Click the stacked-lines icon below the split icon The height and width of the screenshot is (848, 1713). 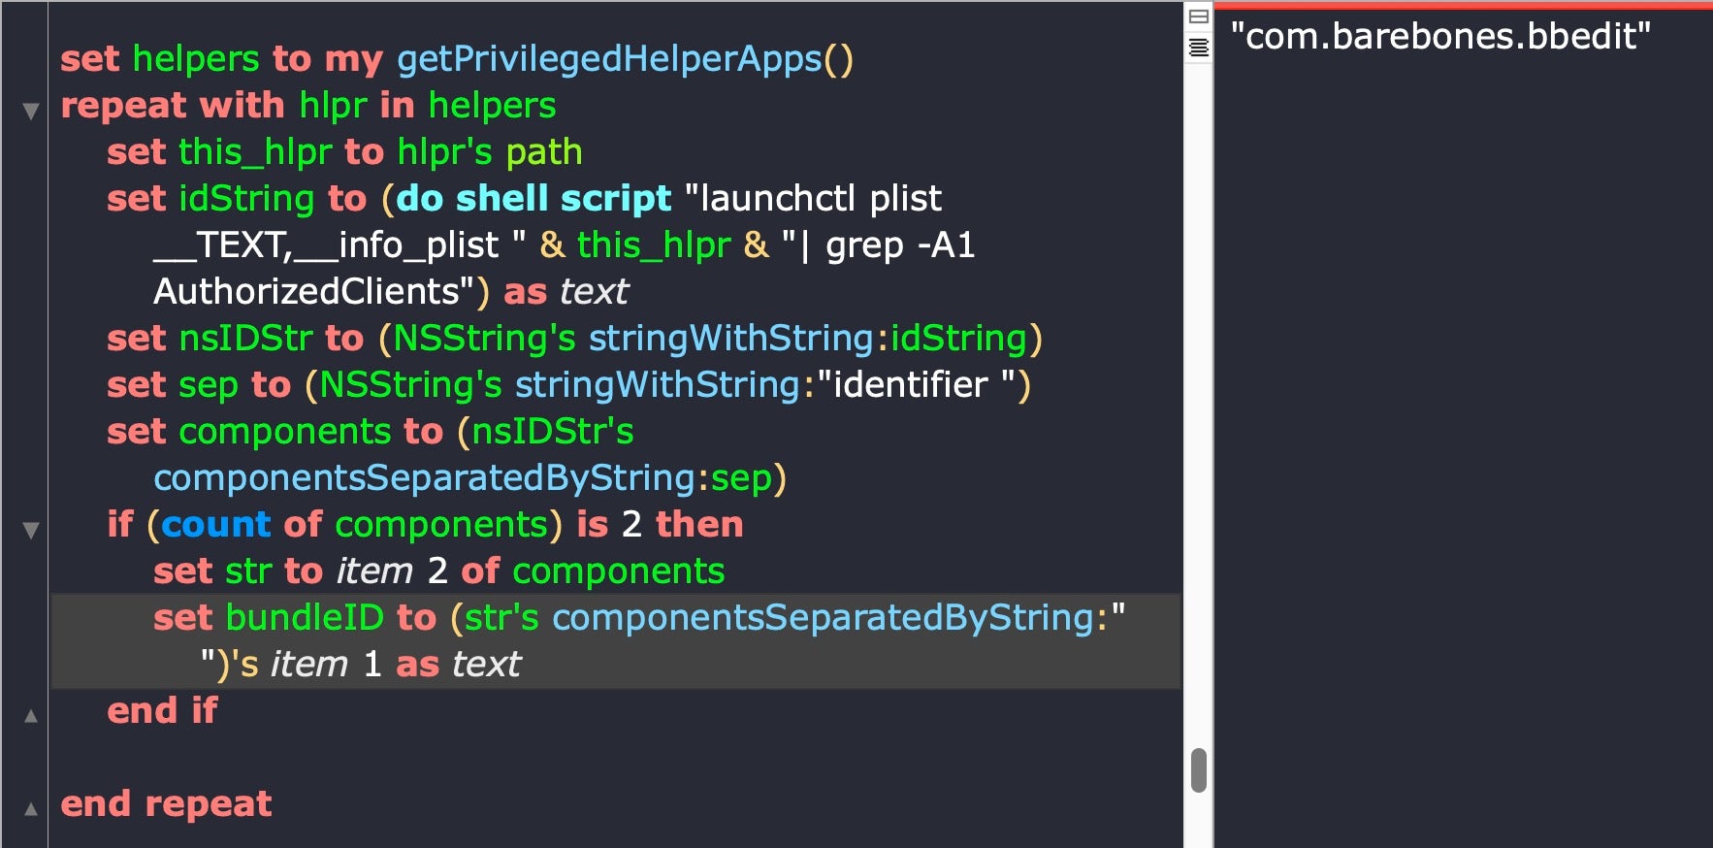click(1199, 48)
